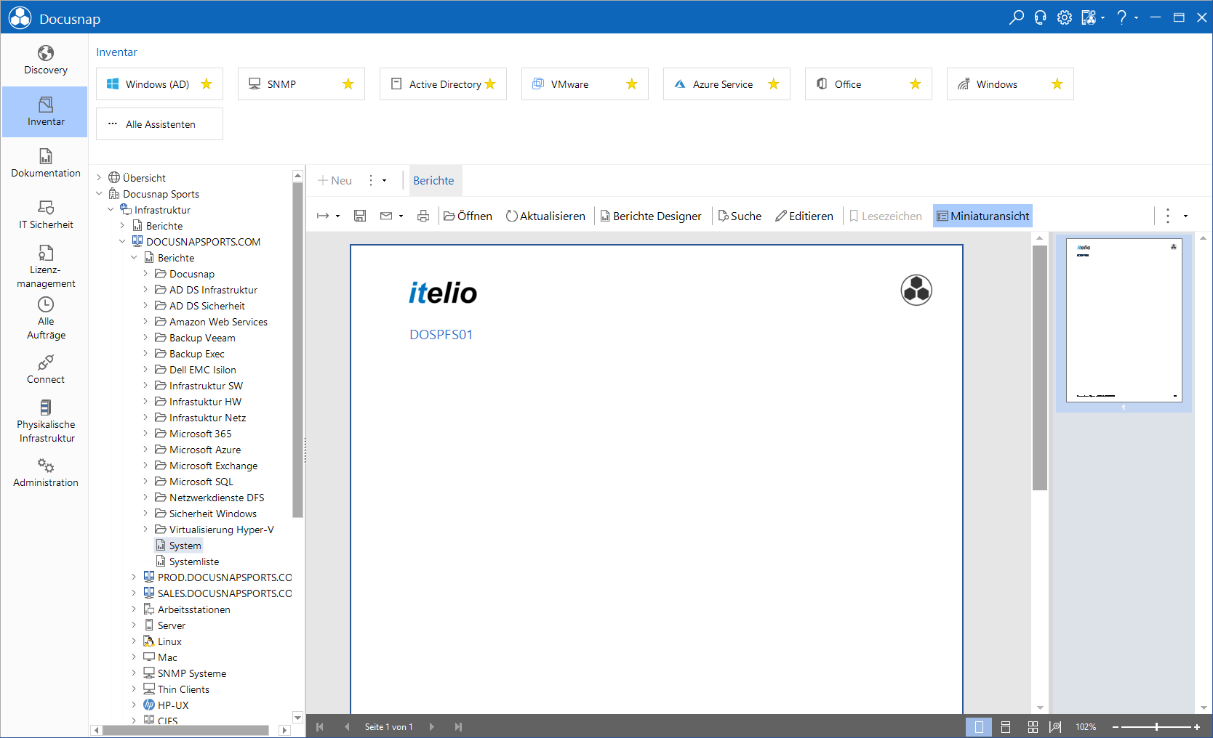Open Administration settings in sidebar
Screen dimensions: 1213x738
(45, 473)
